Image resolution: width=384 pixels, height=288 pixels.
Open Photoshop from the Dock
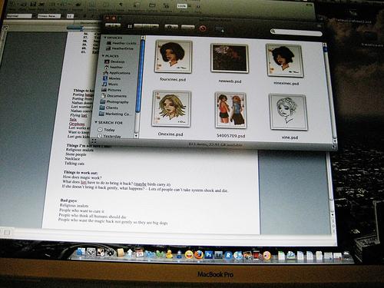click(209, 255)
